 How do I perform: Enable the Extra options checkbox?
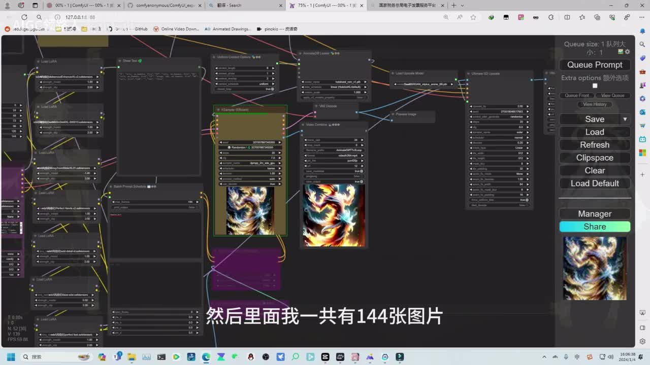click(x=595, y=86)
